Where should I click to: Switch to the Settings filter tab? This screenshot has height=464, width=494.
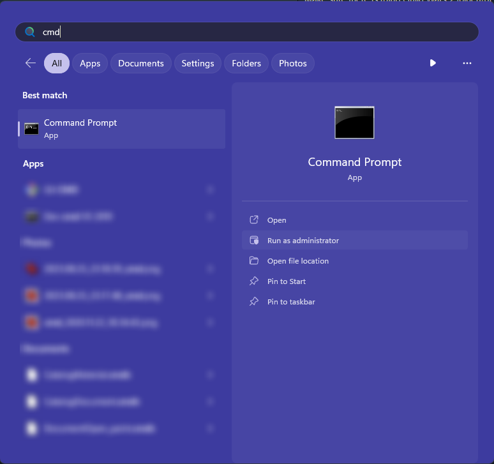point(198,63)
